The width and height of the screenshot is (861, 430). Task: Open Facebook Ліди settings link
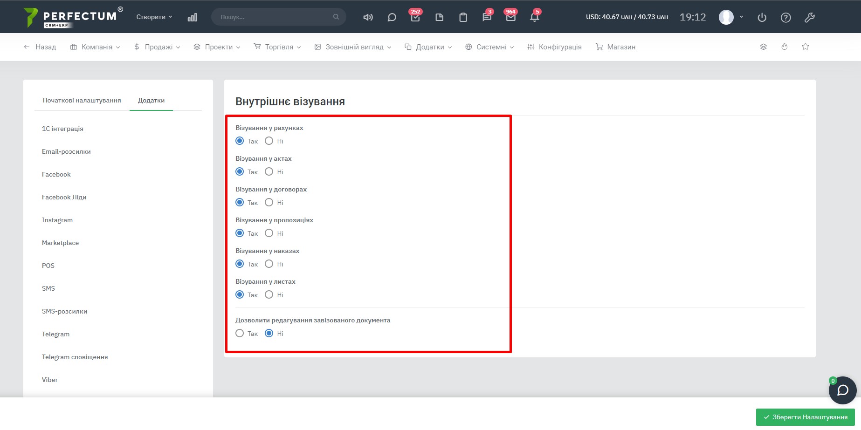(x=64, y=197)
